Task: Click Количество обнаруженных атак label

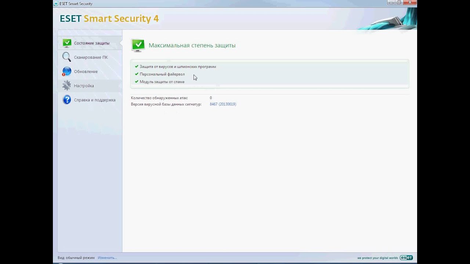Action: (x=159, y=98)
